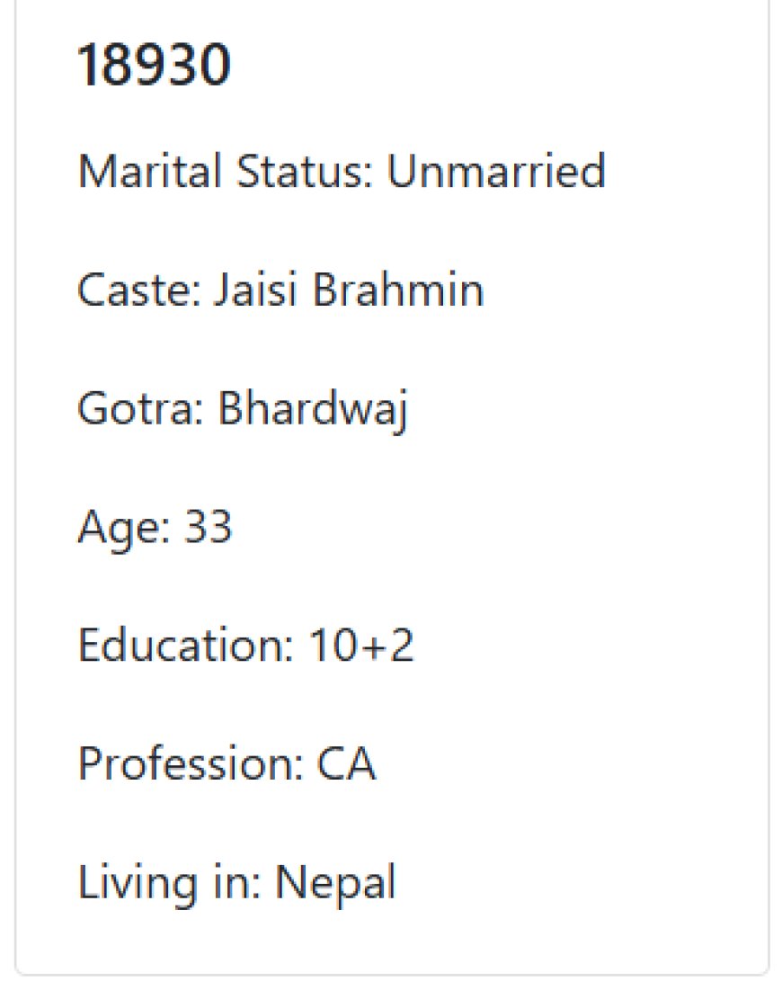Screen dimensions: 782x981
Task: Click the profile ID 18930 heading
Action: tap(154, 65)
